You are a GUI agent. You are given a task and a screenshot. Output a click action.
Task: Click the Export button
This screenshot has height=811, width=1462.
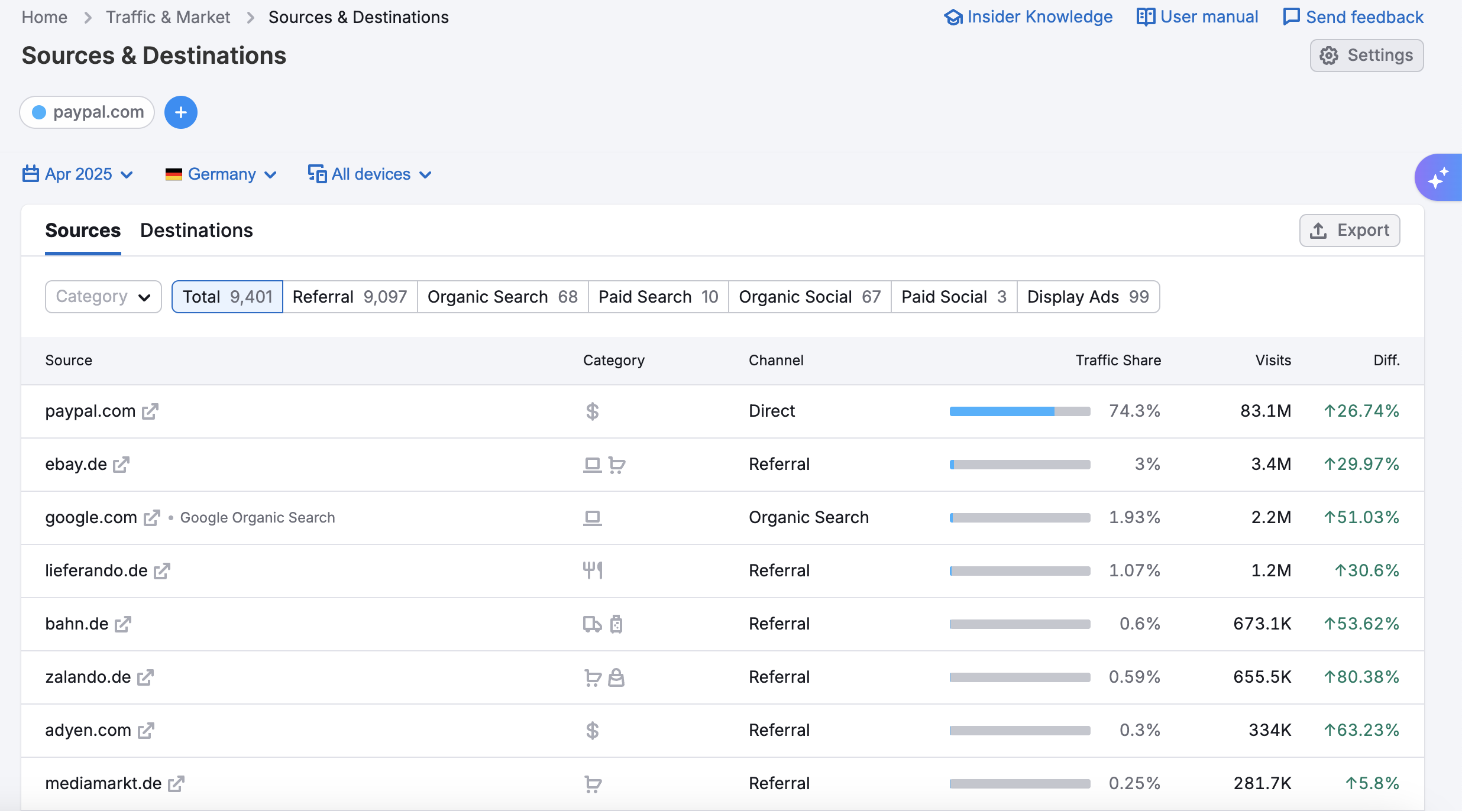pyautogui.click(x=1349, y=231)
